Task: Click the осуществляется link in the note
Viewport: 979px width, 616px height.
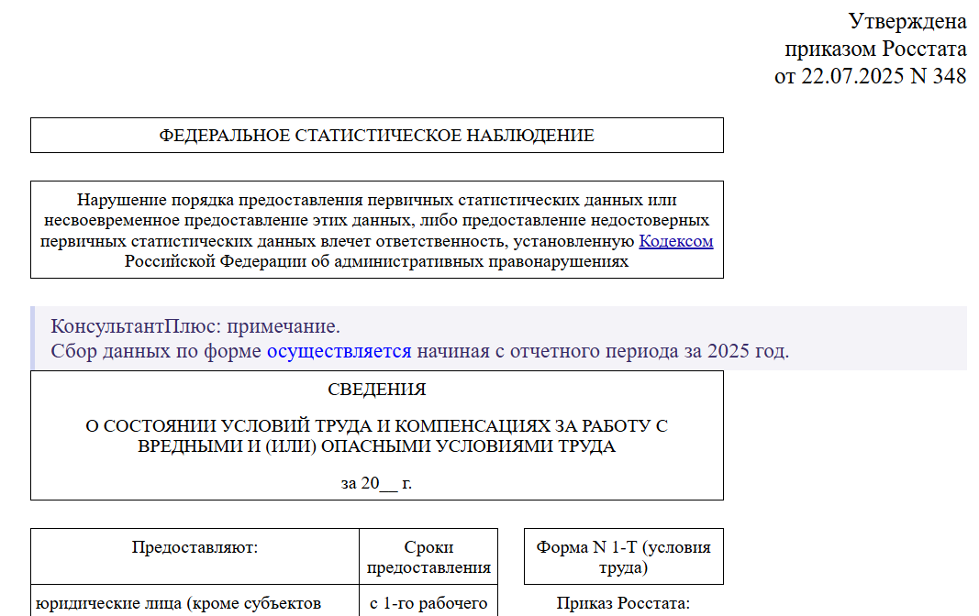Action: tap(339, 351)
